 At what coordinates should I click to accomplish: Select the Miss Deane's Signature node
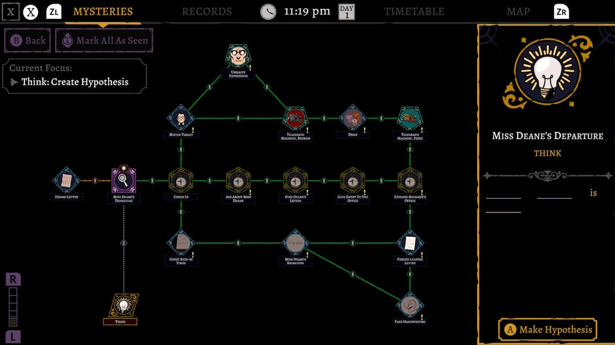(295, 242)
